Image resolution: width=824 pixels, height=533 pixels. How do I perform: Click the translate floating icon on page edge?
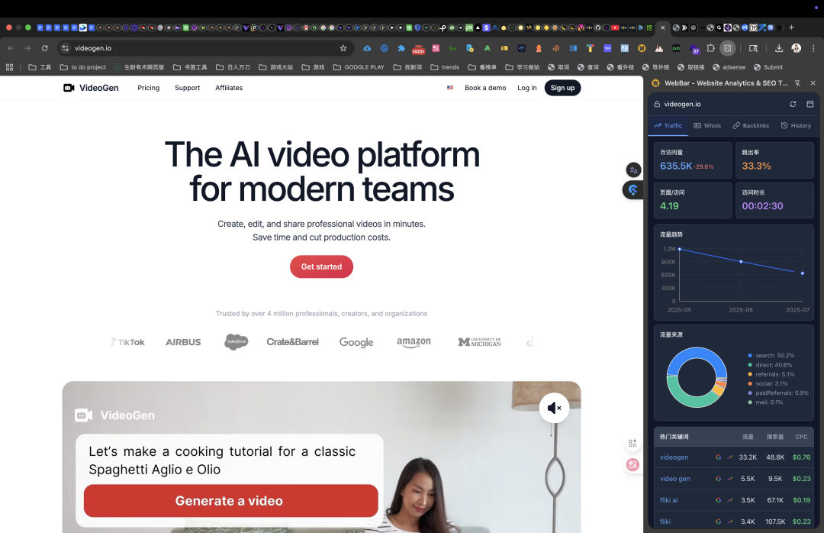(633, 170)
